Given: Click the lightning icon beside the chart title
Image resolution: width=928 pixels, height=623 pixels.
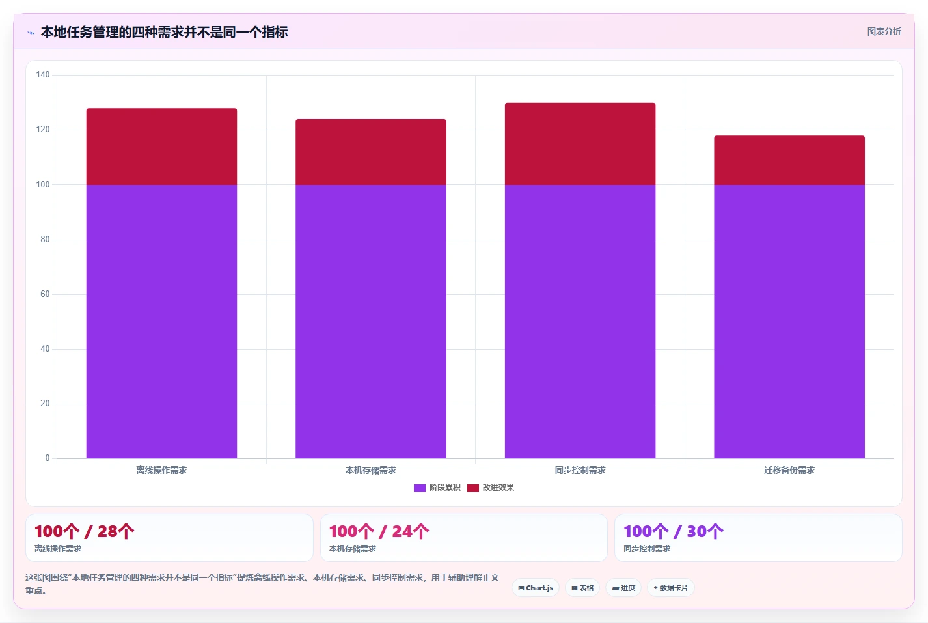Looking at the screenshot, I should (x=31, y=33).
